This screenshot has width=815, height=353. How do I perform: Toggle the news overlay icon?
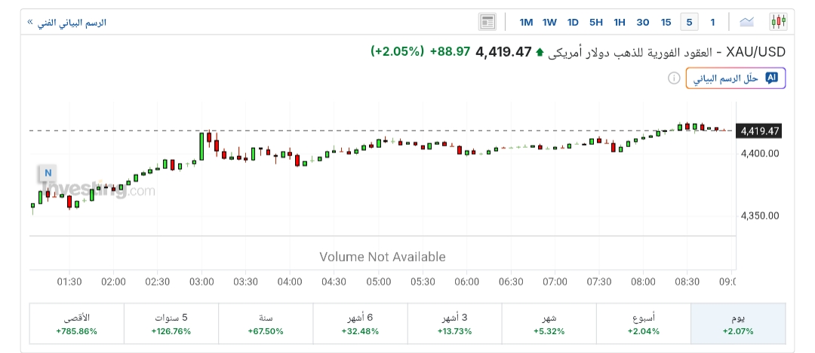[487, 22]
